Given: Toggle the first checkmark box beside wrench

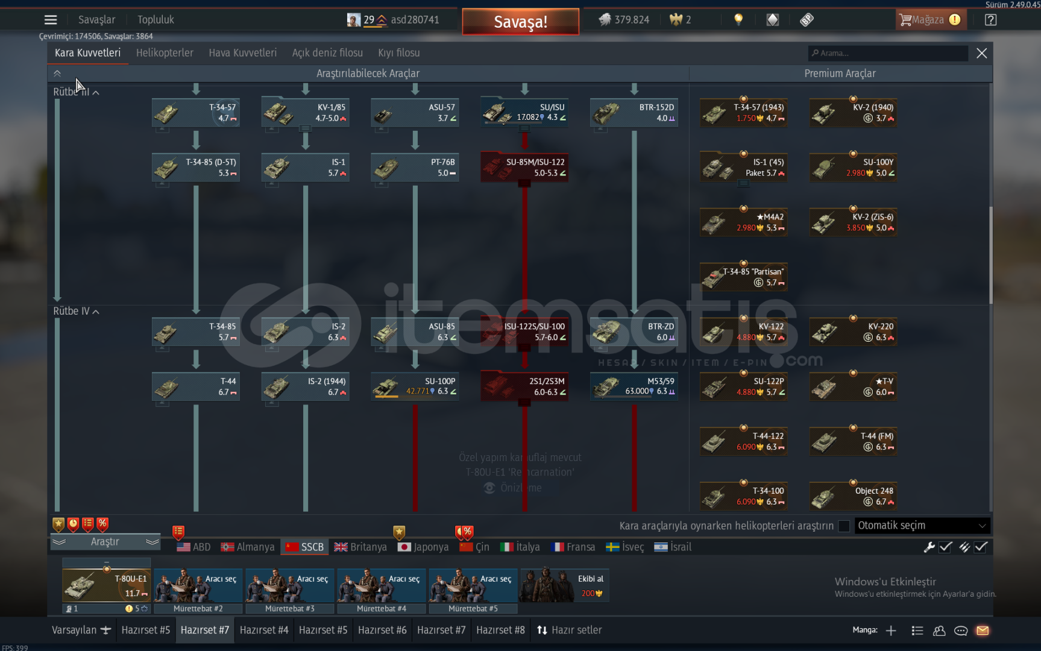Looking at the screenshot, I should pyautogui.click(x=946, y=547).
